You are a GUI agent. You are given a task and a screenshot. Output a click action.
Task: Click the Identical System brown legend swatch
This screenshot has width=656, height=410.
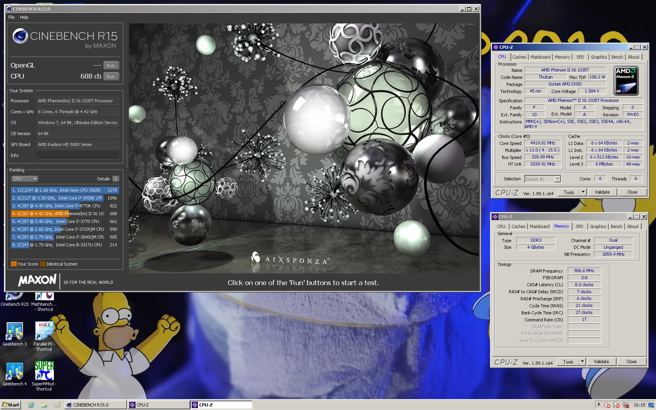coord(43,264)
